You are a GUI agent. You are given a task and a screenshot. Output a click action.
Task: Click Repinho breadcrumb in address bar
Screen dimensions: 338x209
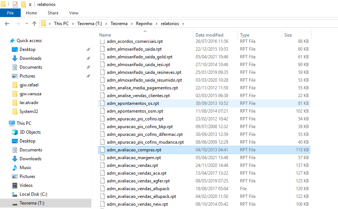[144, 24]
